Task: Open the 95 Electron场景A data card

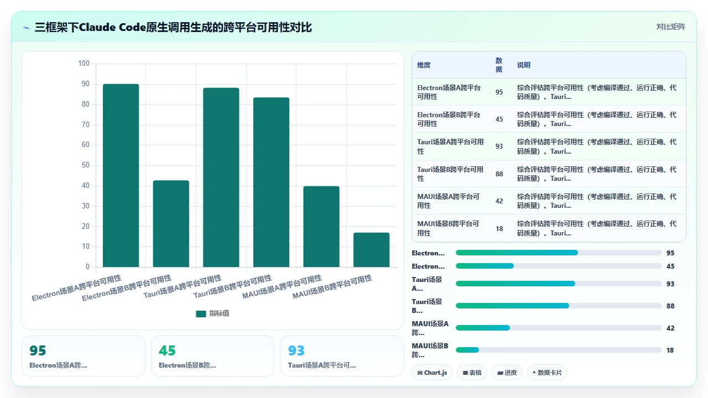Action: 84,356
